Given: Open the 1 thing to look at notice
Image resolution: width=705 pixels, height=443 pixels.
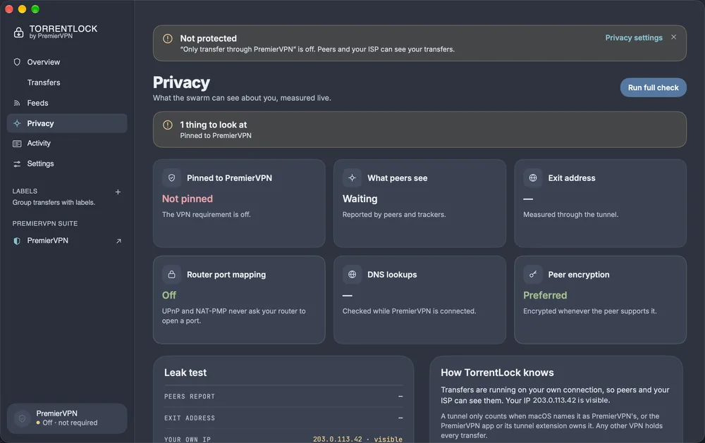Looking at the screenshot, I should pos(419,130).
